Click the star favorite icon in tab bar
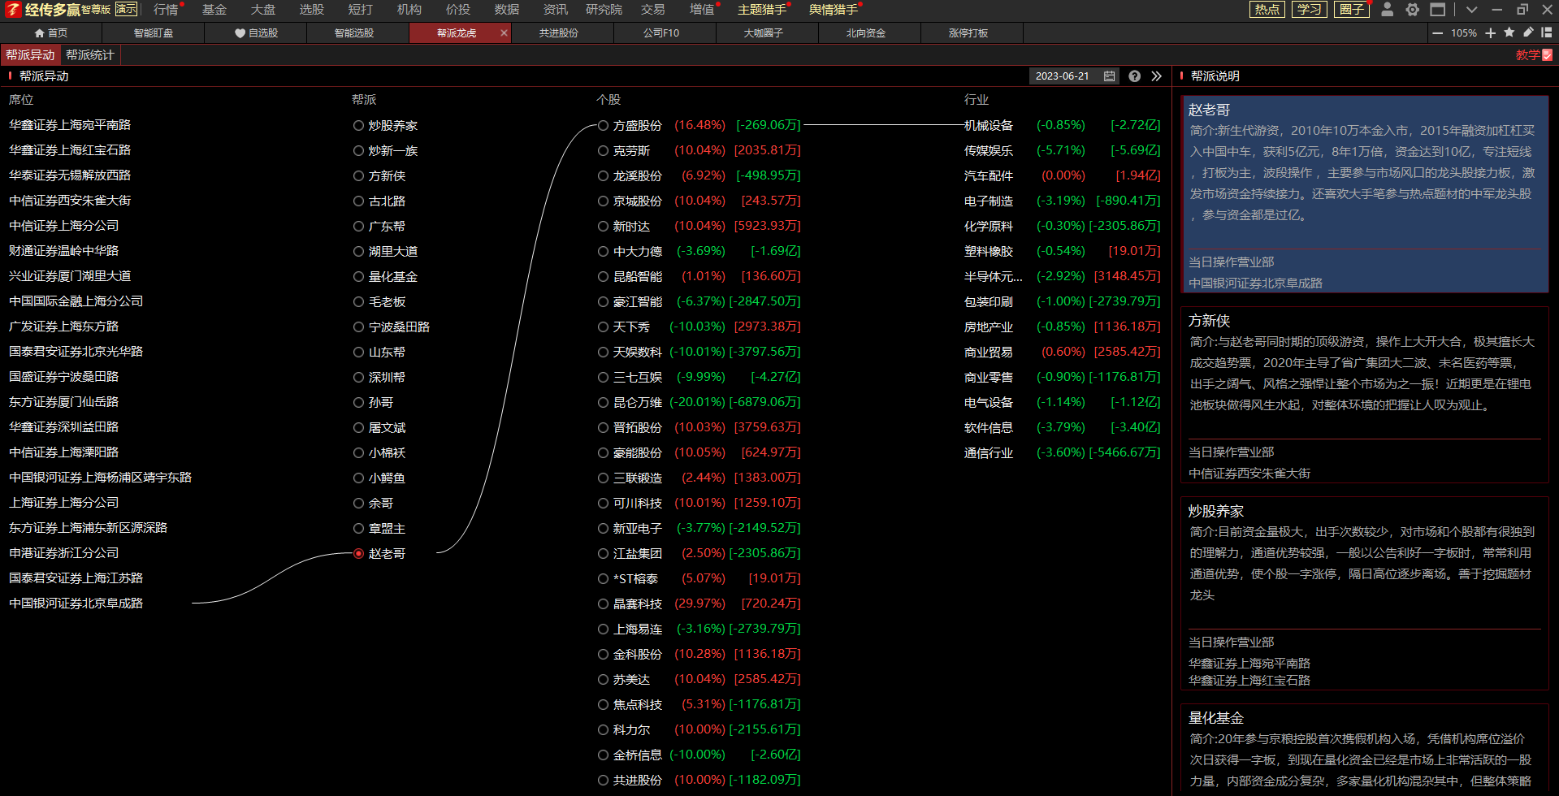1559x796 pixels. 1509,32
